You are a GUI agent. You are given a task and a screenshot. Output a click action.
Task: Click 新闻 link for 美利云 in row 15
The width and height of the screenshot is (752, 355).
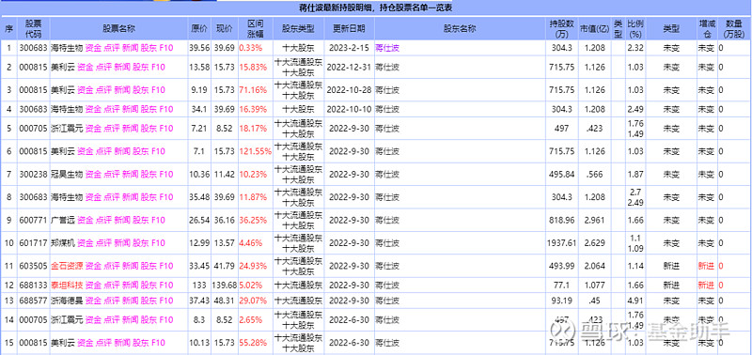(122, 343)
